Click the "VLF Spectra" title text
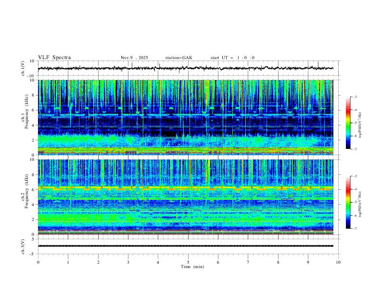381x294 pixels. tap(54, 58)
